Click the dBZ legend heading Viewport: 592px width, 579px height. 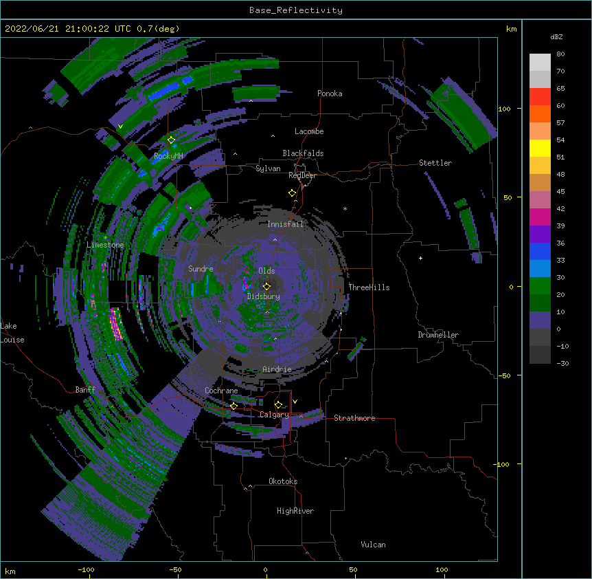[556, 36]
